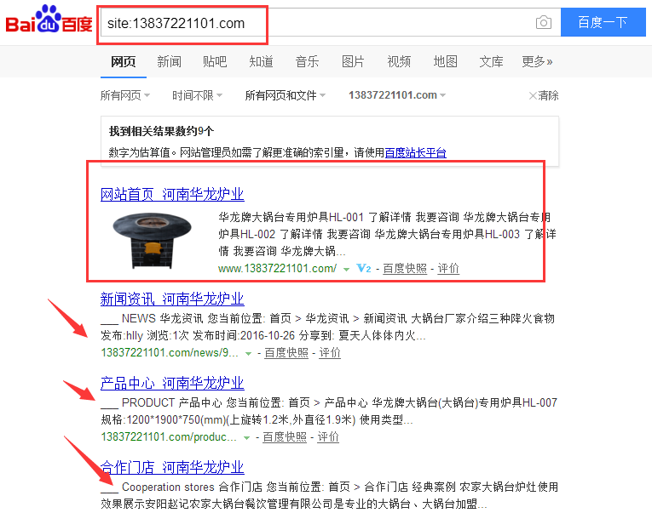Viewport: 652px width, 513px height.
Task: Open the 产品中心_河南华龙炉业 result
Action: [172, 383]
